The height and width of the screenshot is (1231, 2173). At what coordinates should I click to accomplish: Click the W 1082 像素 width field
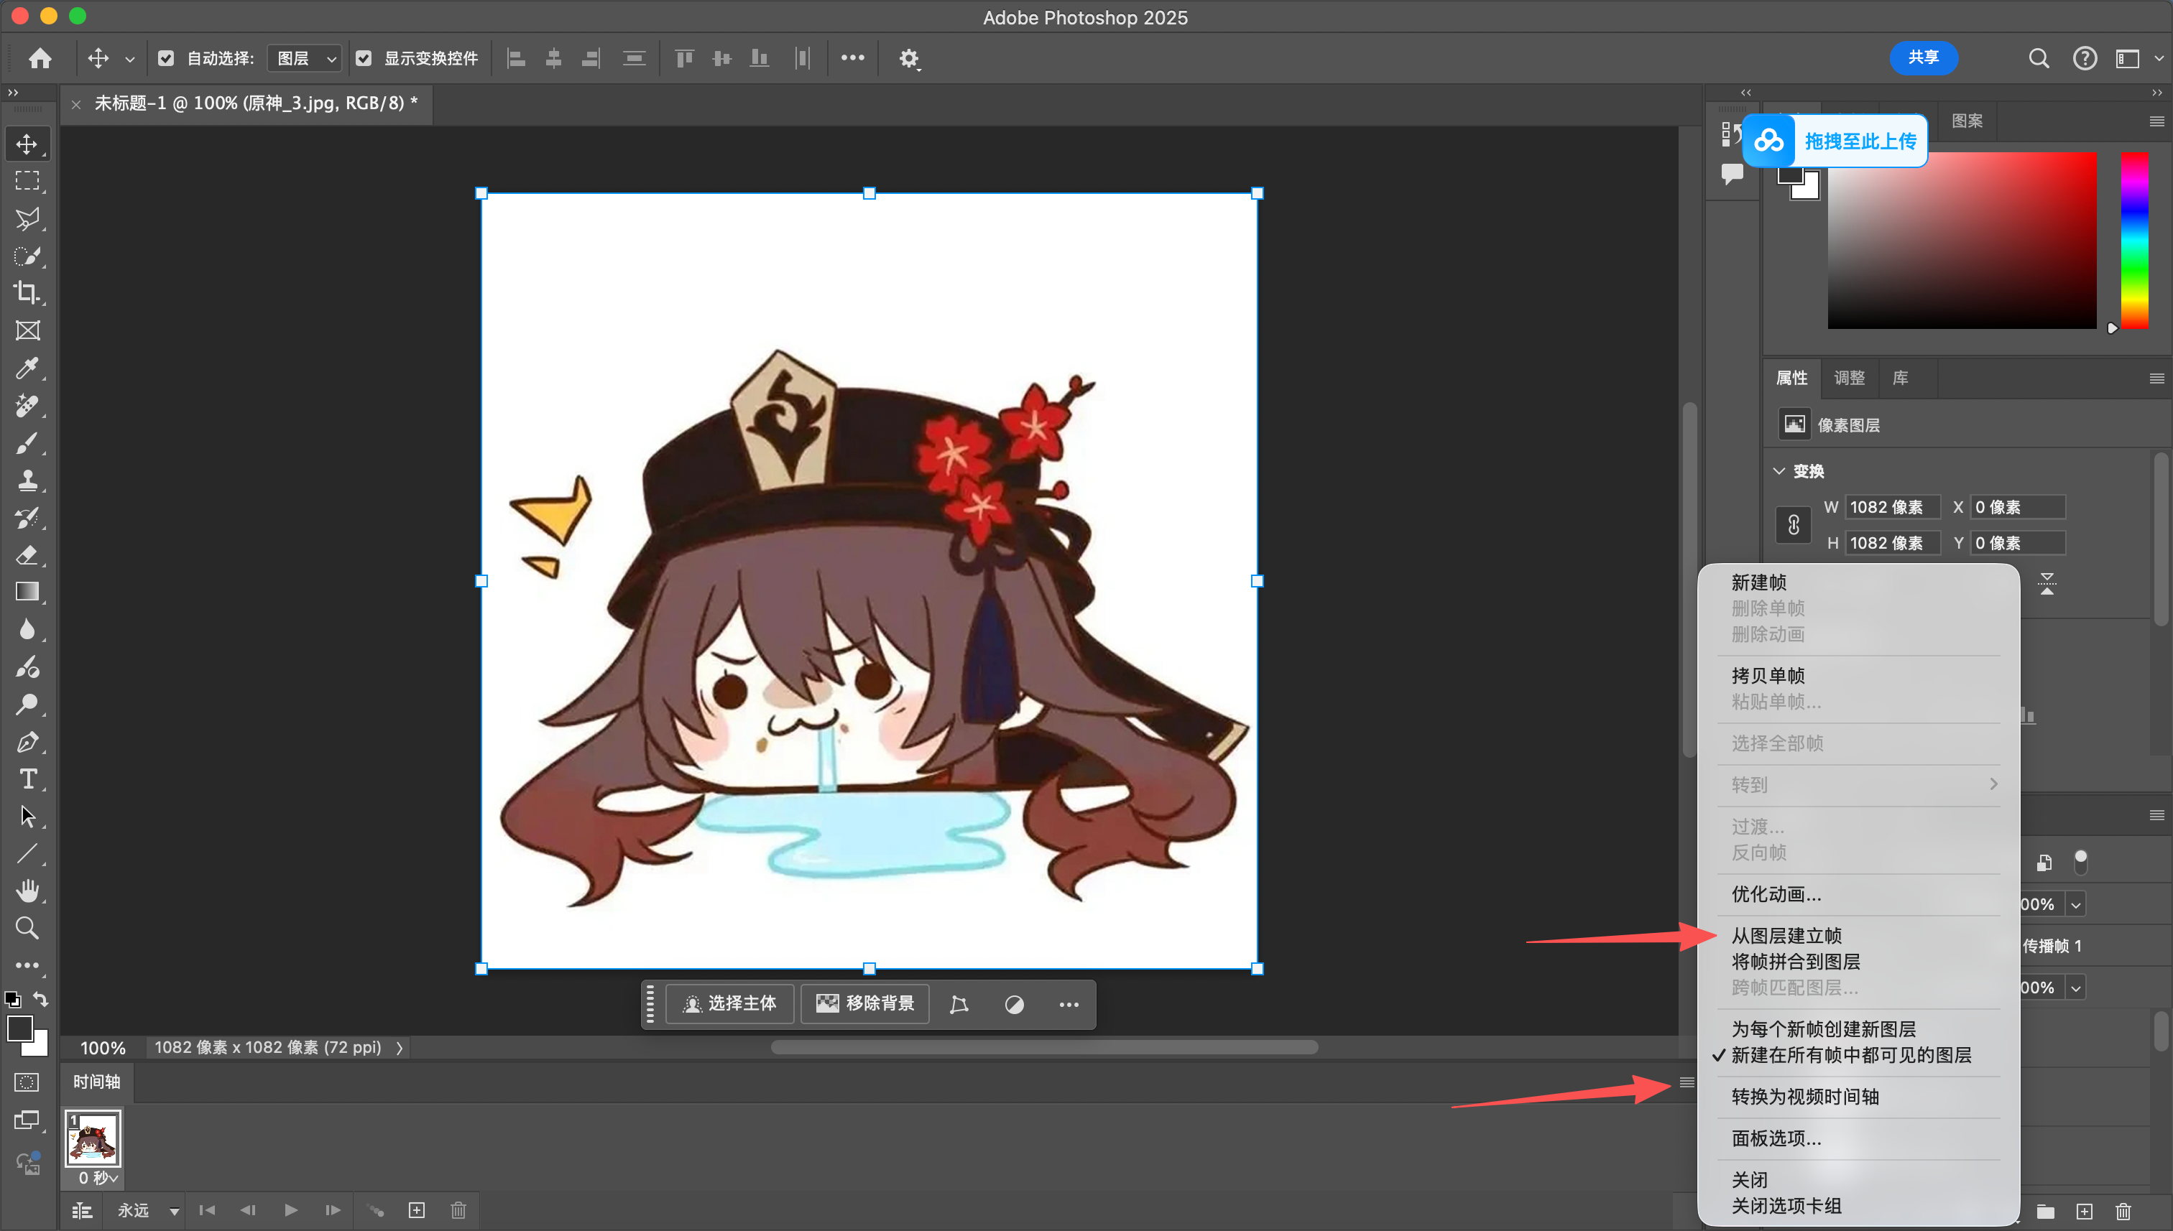coord(1891,507)
